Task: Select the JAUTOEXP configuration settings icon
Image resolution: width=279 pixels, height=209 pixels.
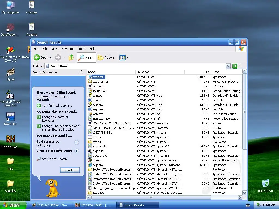Action: click(90, 91)
